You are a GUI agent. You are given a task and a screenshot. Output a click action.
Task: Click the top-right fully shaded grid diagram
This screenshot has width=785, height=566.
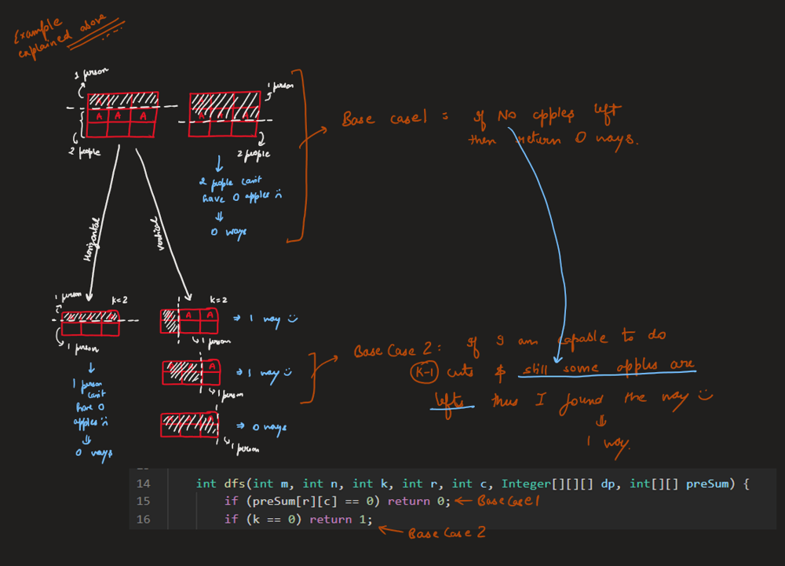tap(225, 115)
